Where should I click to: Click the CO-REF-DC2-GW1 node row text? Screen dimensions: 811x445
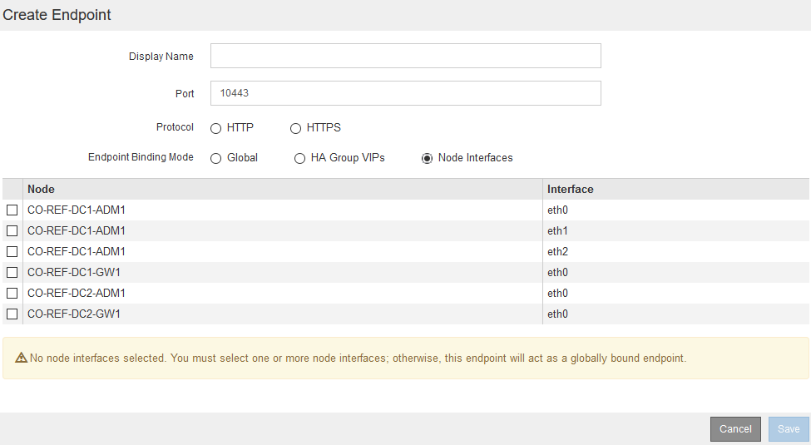(74, 314)
